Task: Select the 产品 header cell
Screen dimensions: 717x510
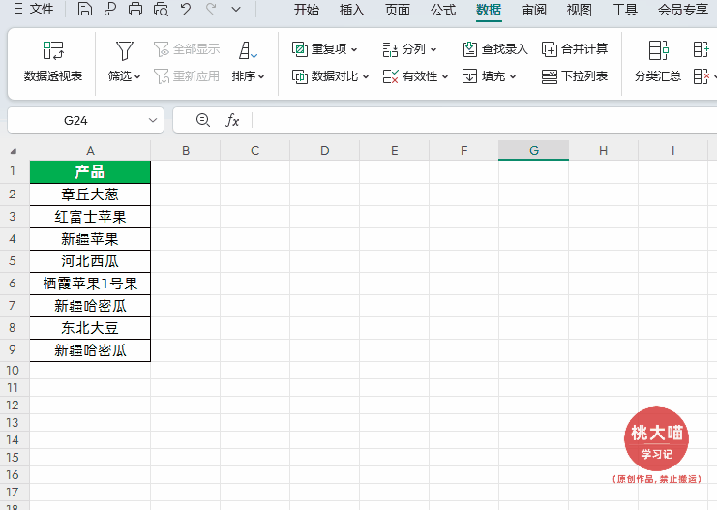Action: [x=90, y=172]
